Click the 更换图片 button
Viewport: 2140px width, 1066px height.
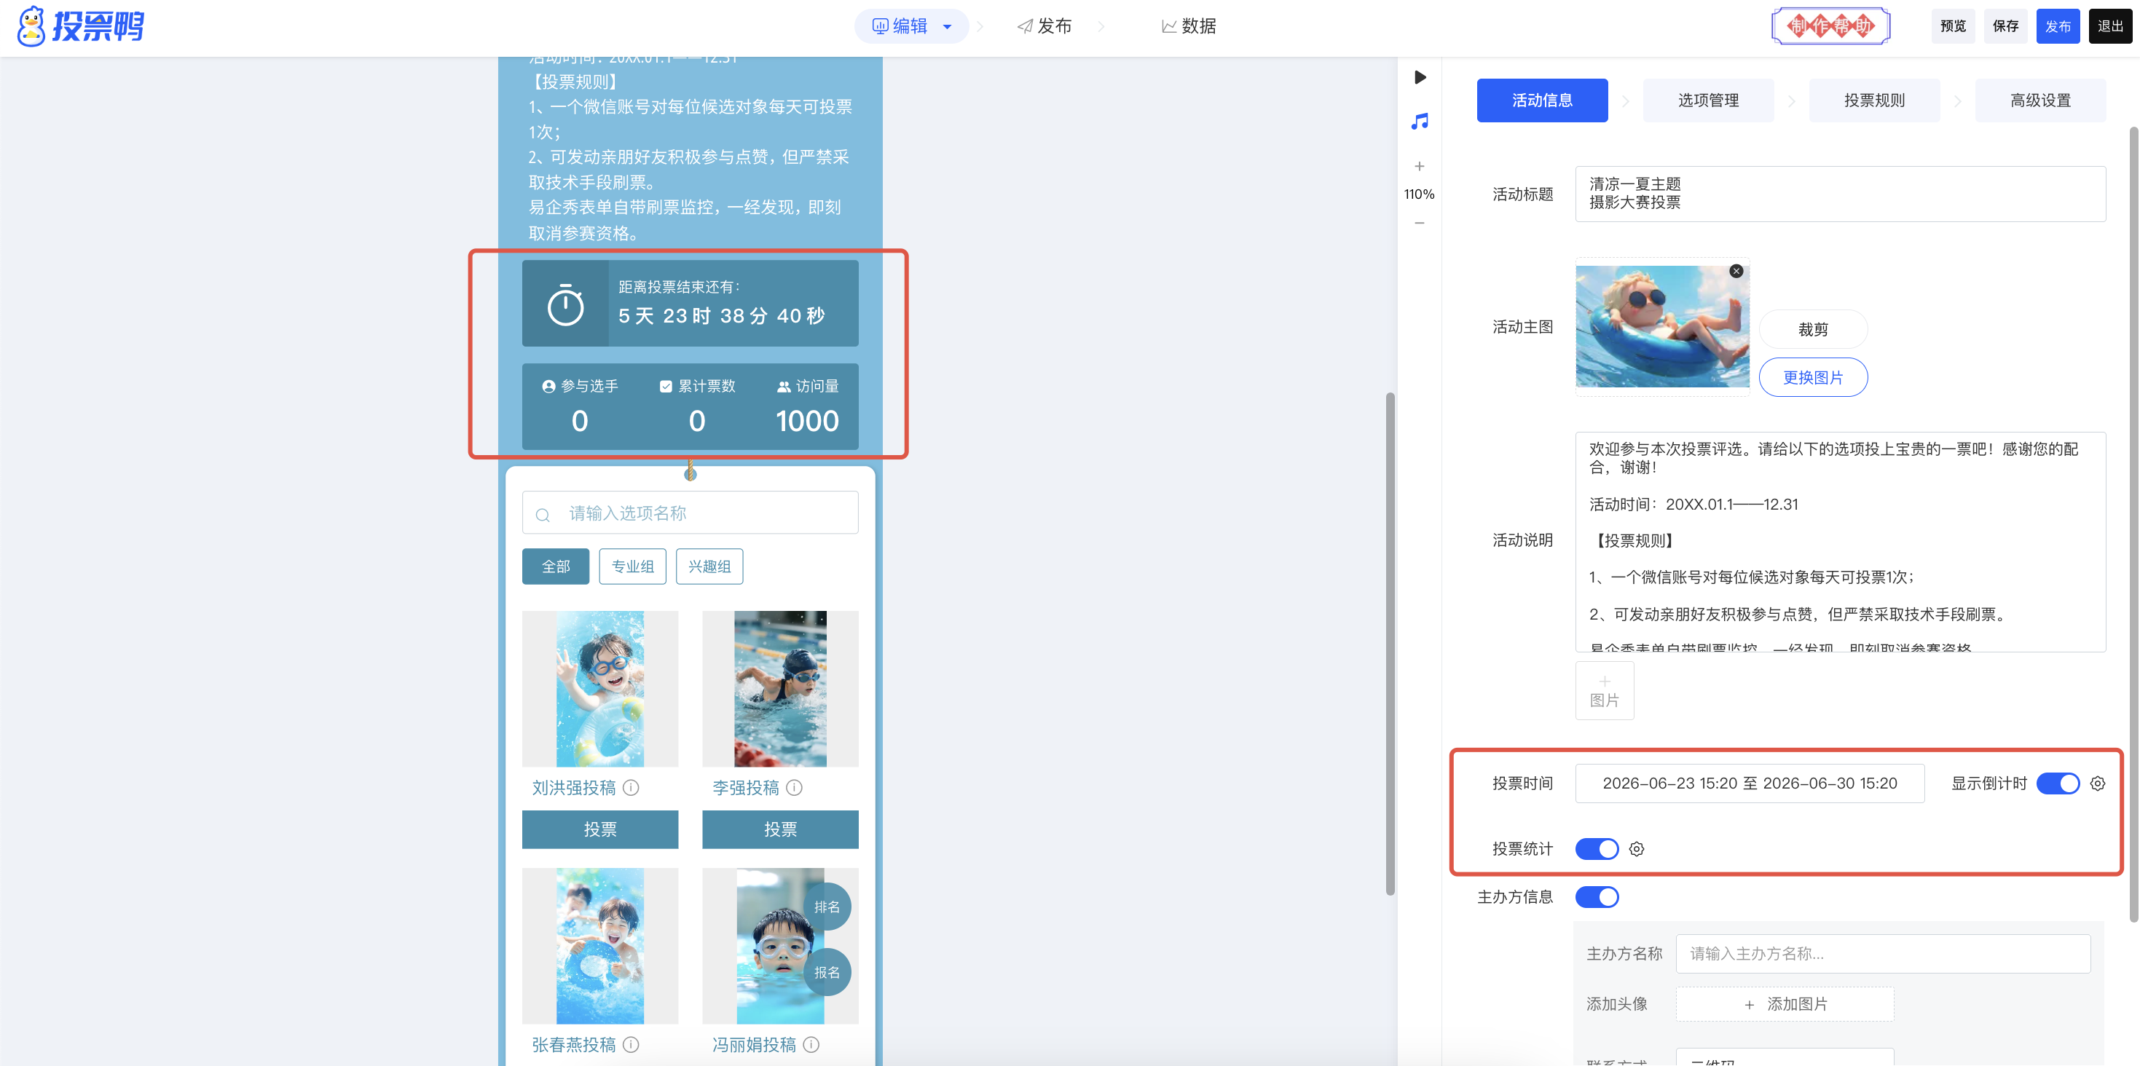point(1813,378)
